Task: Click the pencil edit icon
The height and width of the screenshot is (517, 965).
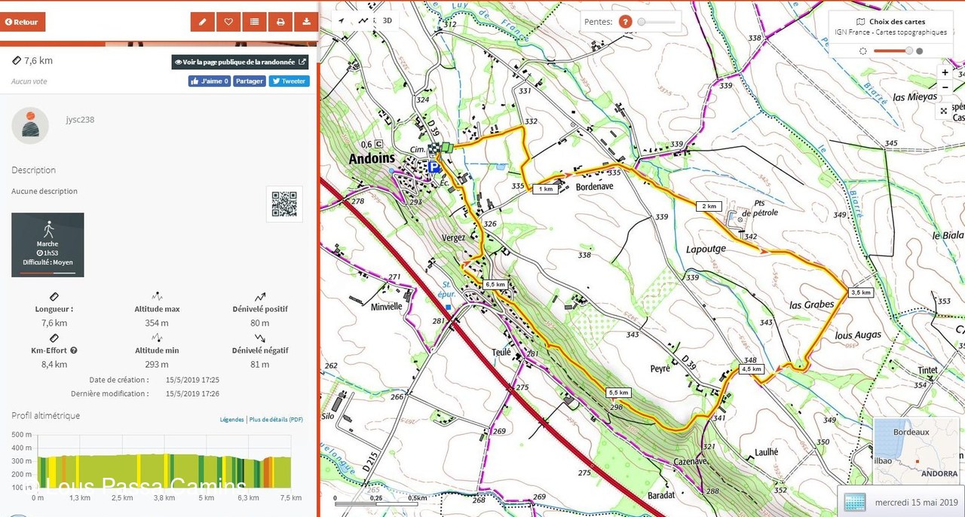Action: tap(202, 22)
